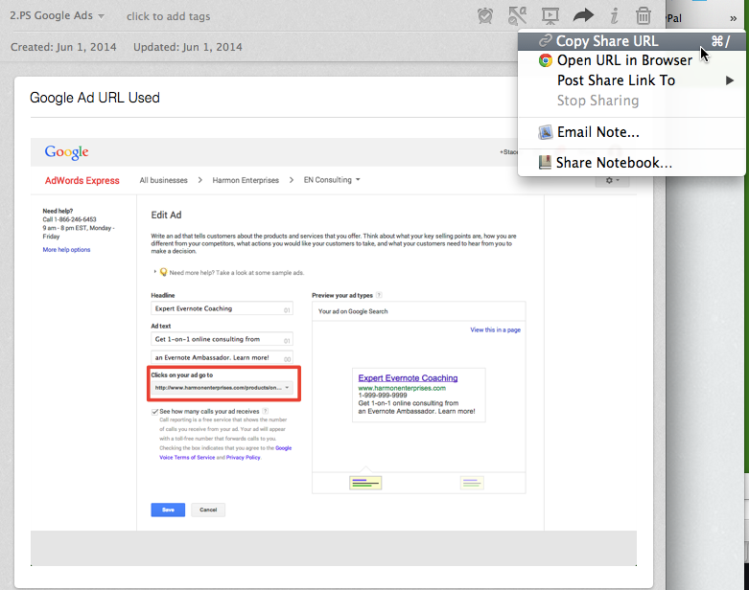Image resolution: width=749 pixels, height=590 pixels.
Task: Click Harmon Enterprises breadcrumb
Action: tap(246, 180)
